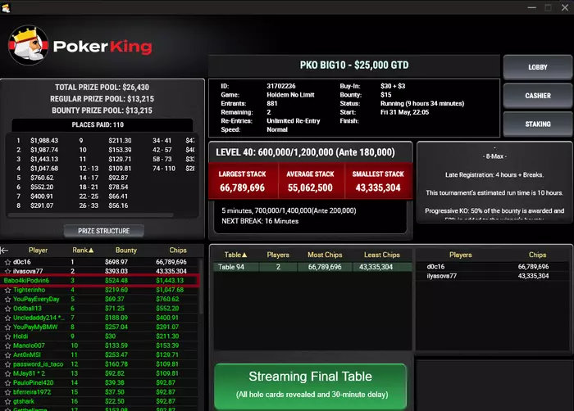Screen dimensions: 574x411
Task: Sort player list by Rank column
Action: coord(83,250)
